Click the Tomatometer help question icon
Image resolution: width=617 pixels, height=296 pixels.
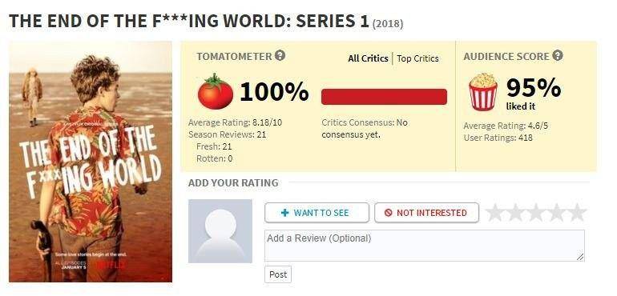click(x=280, y=55)
